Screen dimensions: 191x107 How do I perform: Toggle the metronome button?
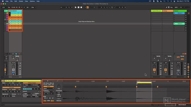[28, 7]
